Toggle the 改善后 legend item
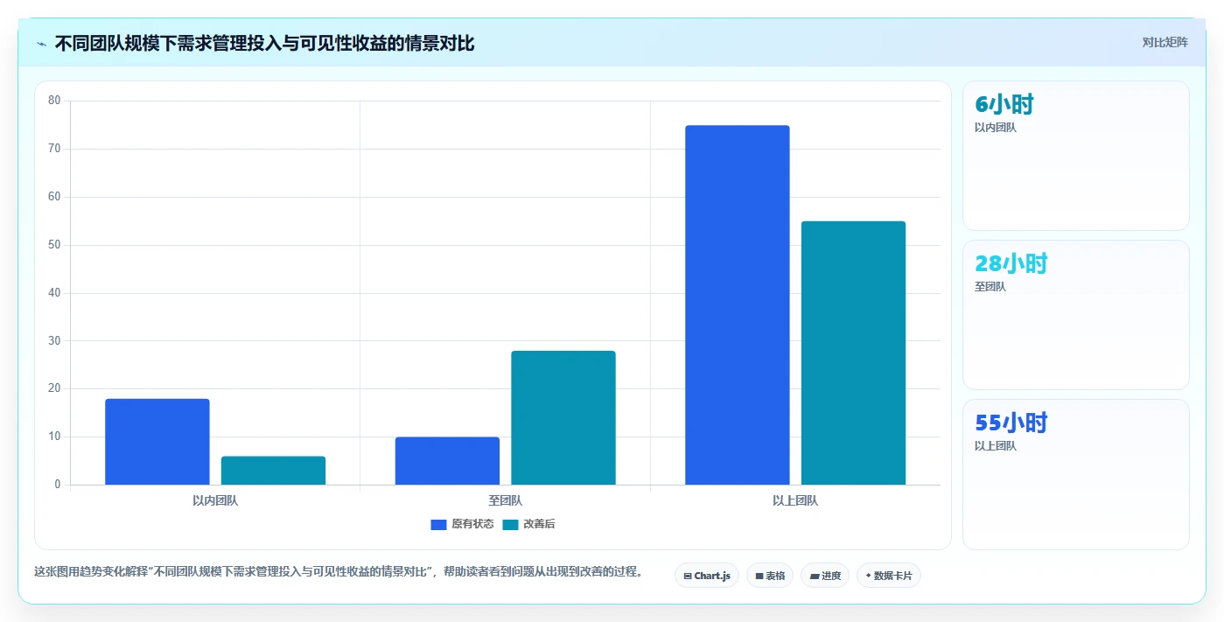 (528, 524)
